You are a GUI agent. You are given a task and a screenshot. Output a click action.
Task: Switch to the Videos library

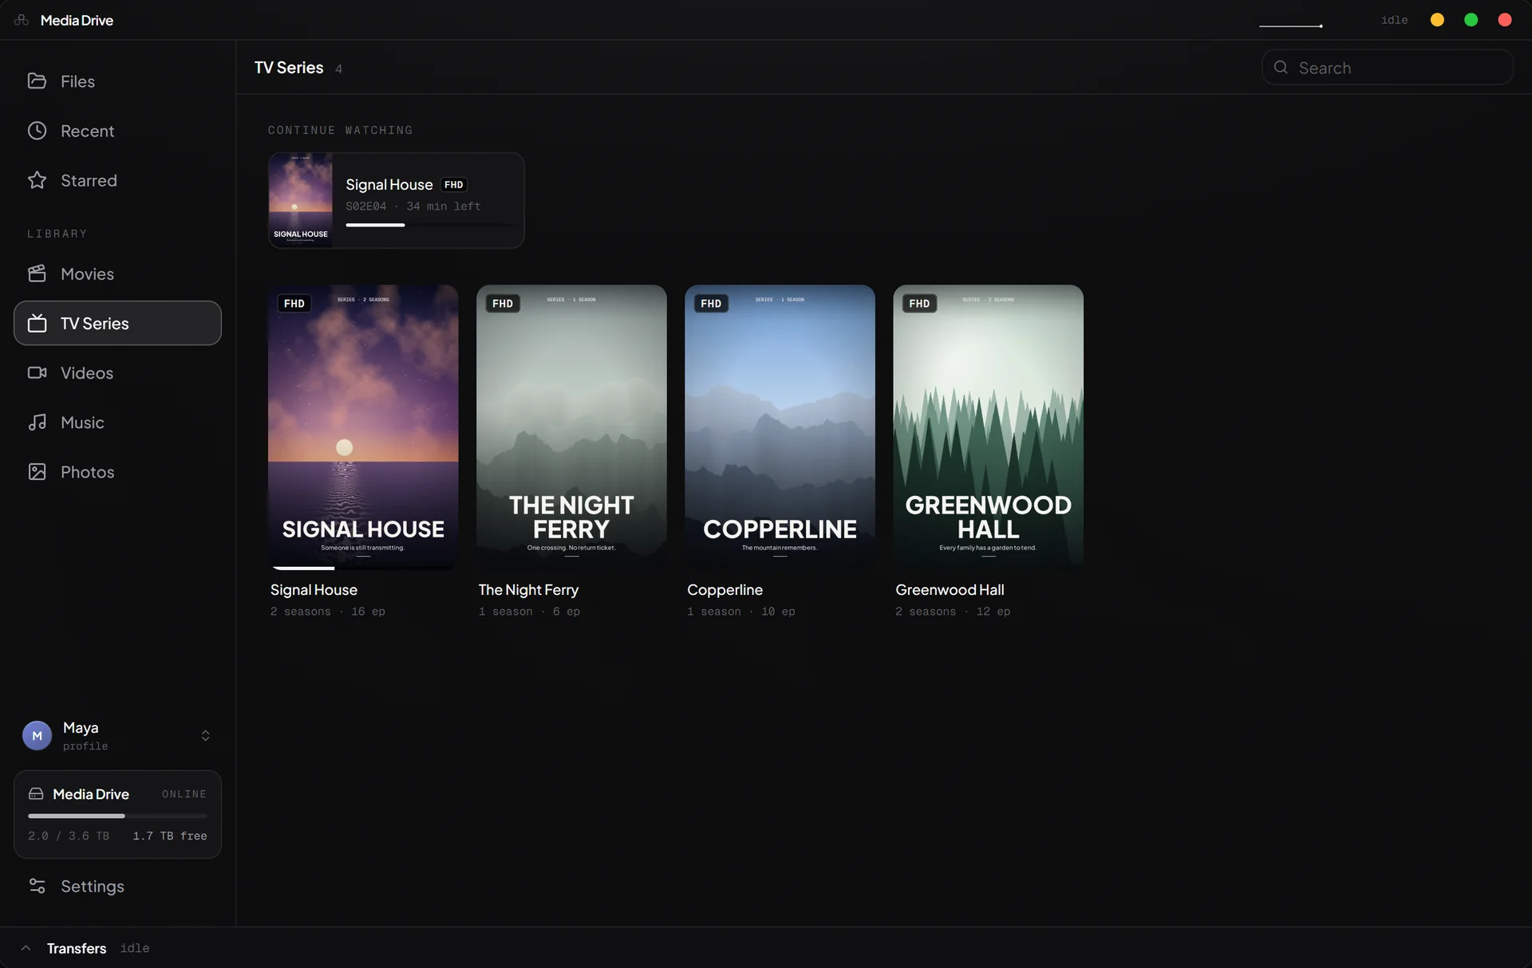pyautogui.click(x=117, y=372)
